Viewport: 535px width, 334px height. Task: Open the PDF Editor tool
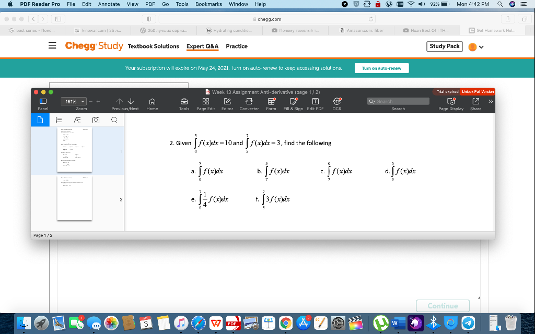tap(227, 102)
